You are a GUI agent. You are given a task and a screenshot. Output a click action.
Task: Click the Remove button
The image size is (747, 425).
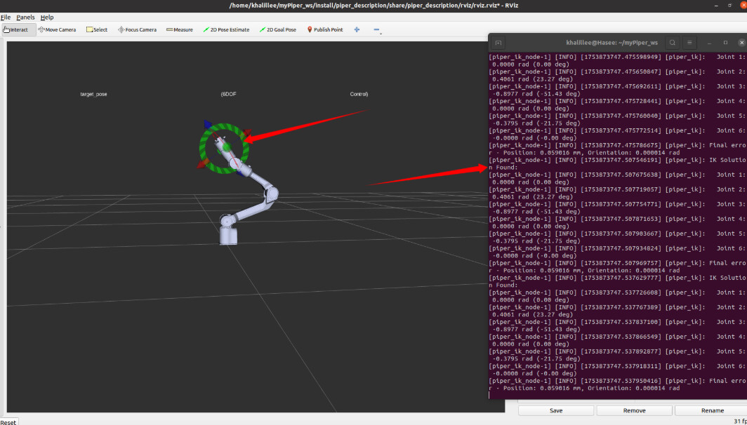634,410
